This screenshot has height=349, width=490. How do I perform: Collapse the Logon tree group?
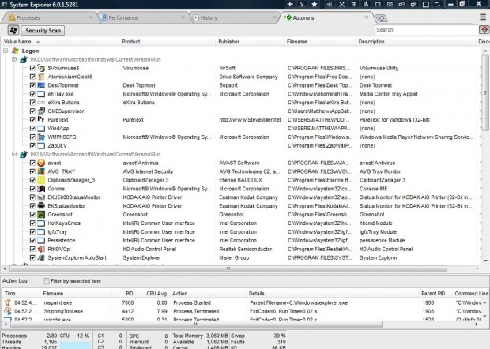coord(6,51)
